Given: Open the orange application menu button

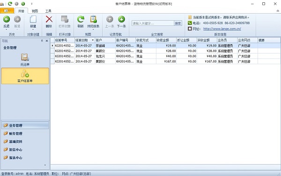Looking at the screenshot, I should pyautogui.click(x=7, y=11).
